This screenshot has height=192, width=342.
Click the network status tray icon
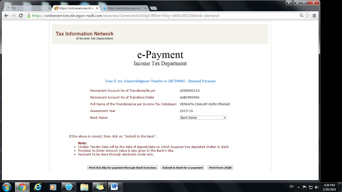[x=311, y=187]
